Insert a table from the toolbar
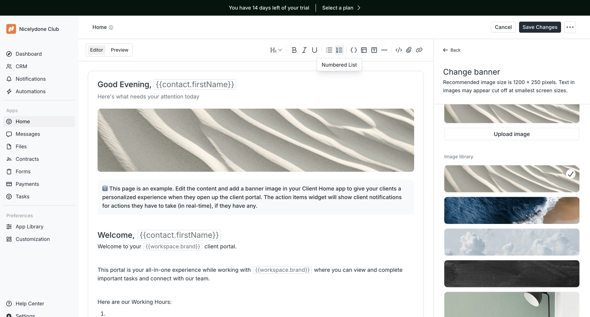 tap(364, 50)
